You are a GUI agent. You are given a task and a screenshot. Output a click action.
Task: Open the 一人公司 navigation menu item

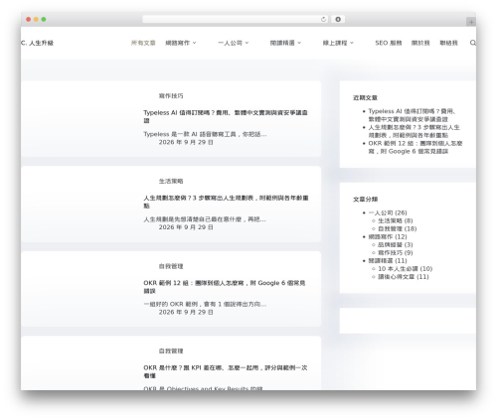(x=230, y=43)
